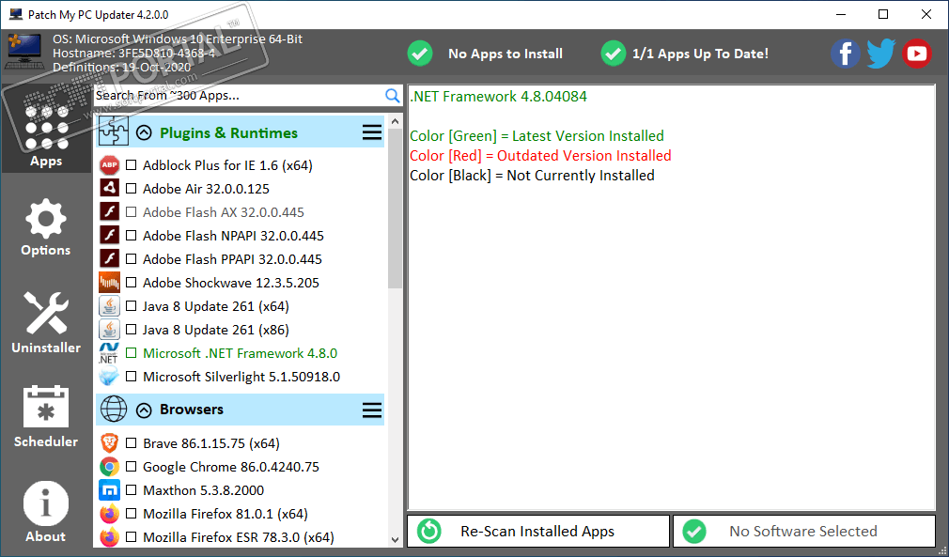
Task: Open the Plugins & Runtimes hamburger menu
Action: [371, 132]
